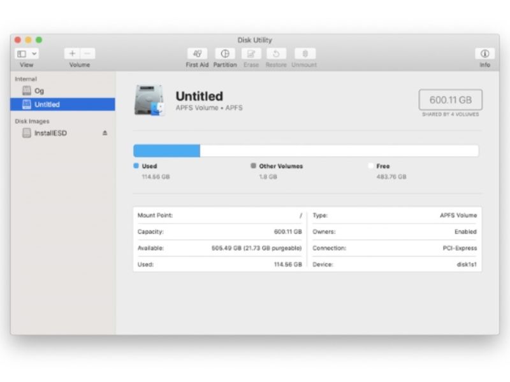Select the InstallESD disk image
This screenshot has height=382, width=510.
click(62, 133)
